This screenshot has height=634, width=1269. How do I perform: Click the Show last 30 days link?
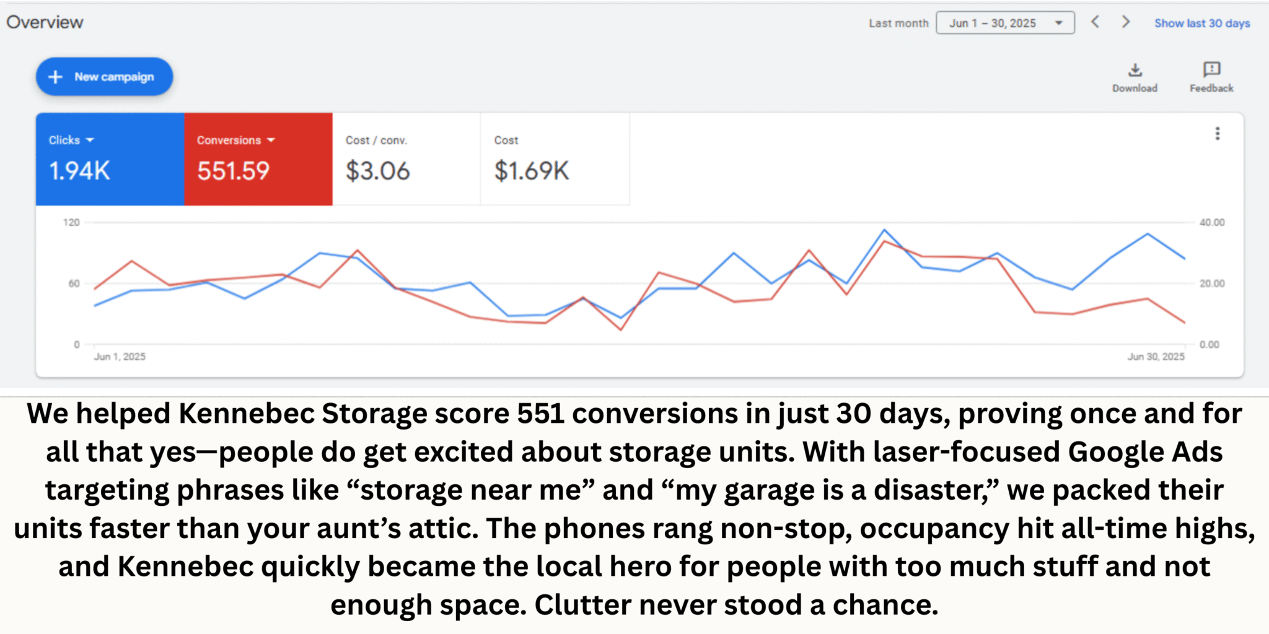[x=1202, y=23]
